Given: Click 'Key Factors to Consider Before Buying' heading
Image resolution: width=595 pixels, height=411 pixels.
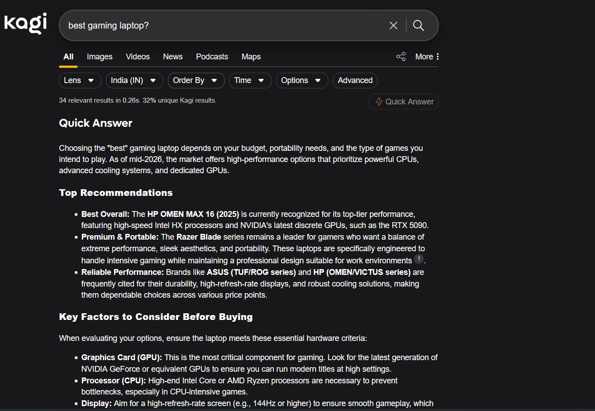Looking at the screenshot, I should pos(156,317).
